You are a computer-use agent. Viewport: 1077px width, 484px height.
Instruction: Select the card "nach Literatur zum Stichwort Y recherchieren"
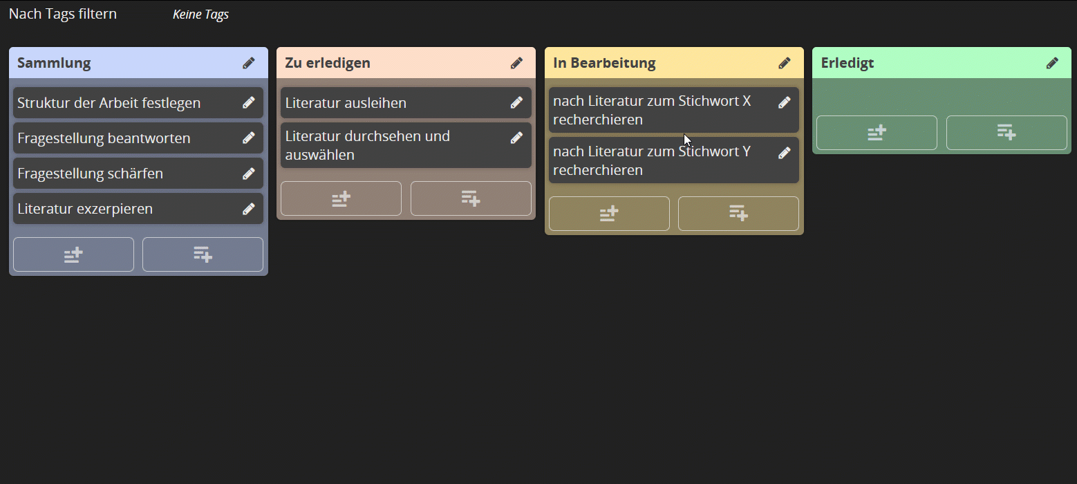(657, 160)
